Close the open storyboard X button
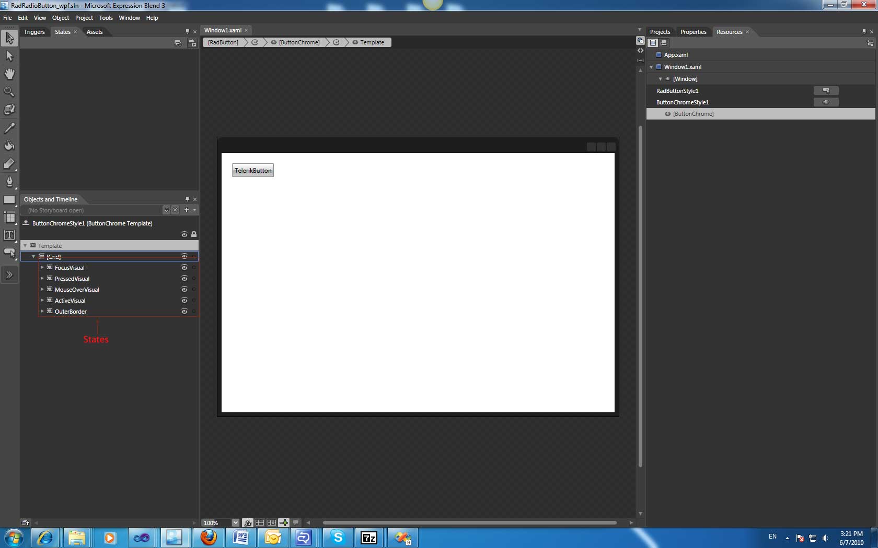Screen dimensions: 878x548 tap(175, 210)
